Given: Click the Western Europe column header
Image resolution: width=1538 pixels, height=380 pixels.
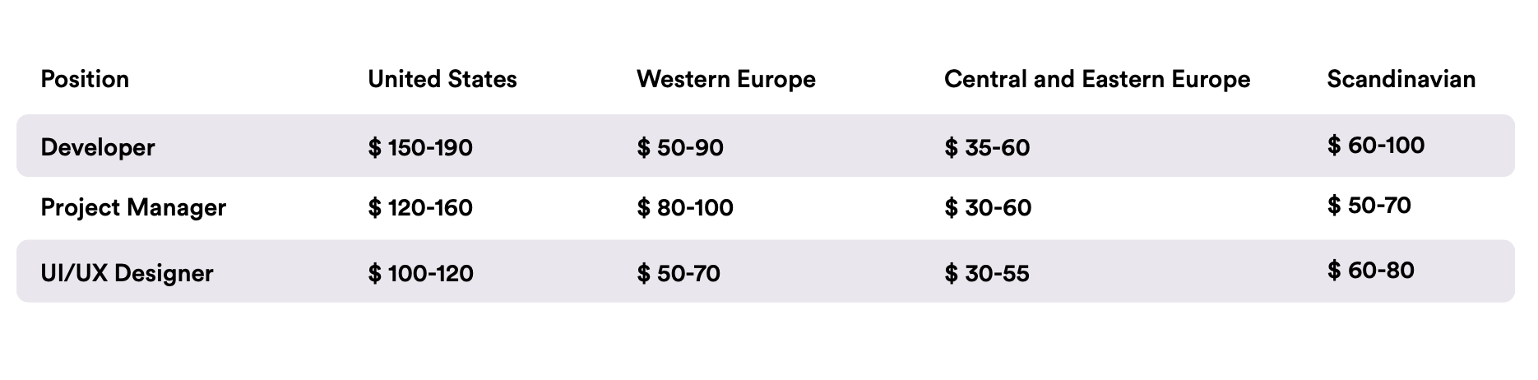Looking at the screenshot, I should [x=726, y=79].
